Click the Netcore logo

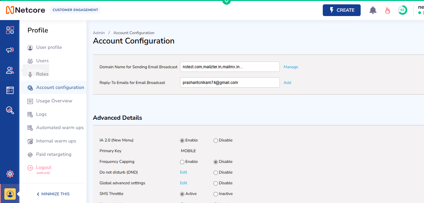pyautogui.click(x=25, y=10)
